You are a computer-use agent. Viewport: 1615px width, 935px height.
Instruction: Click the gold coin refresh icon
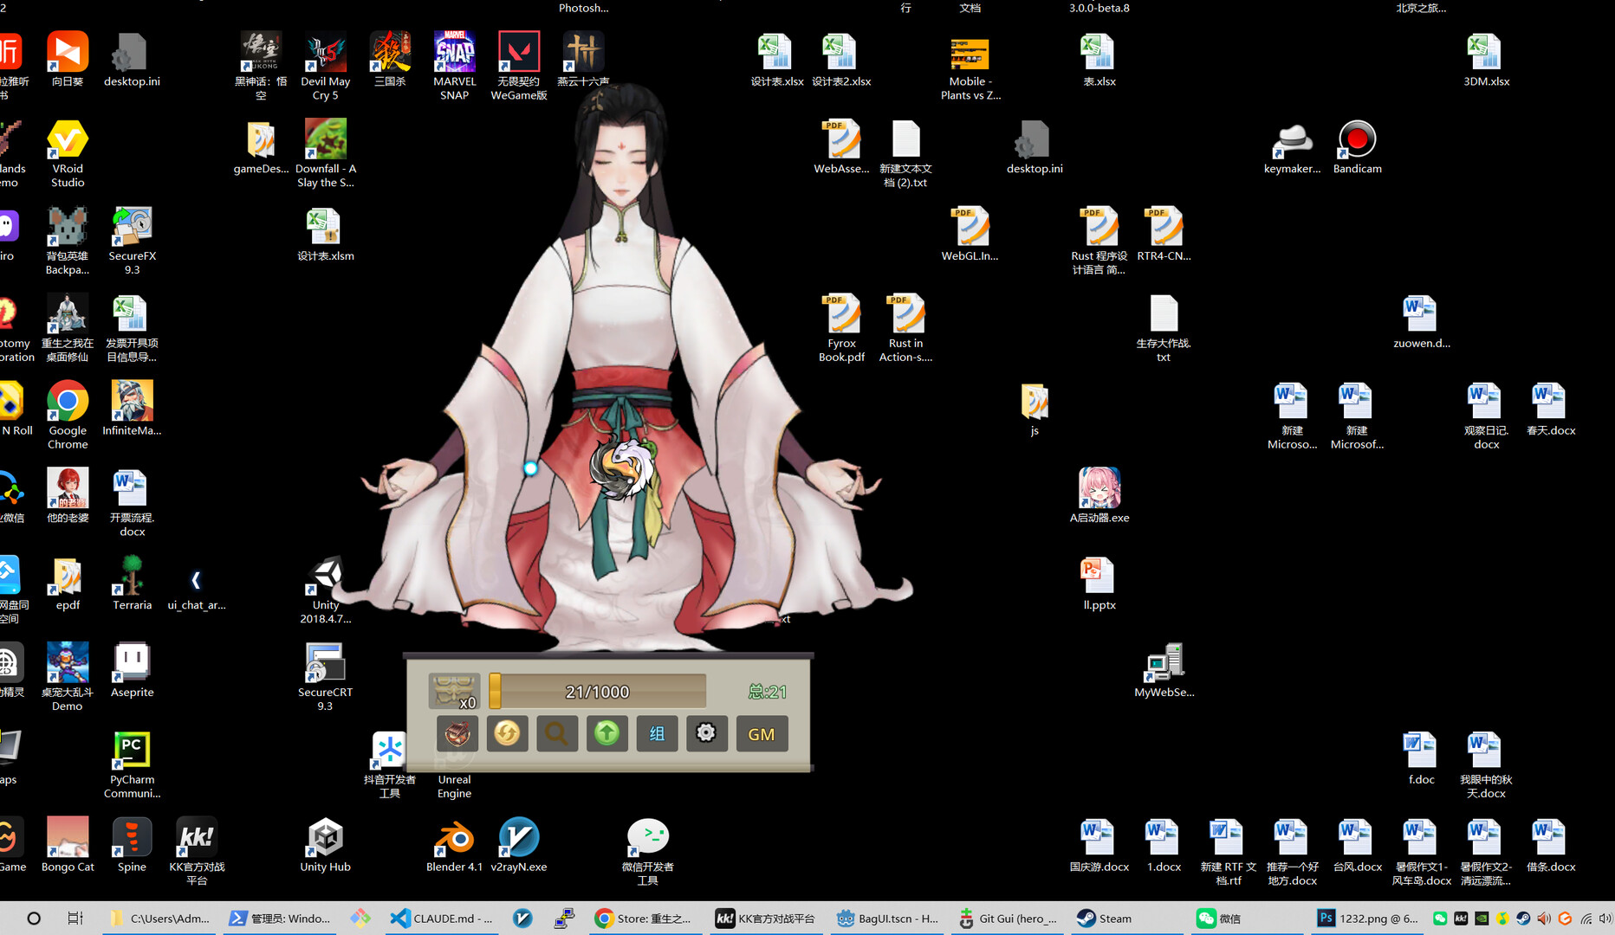point(507,733)
